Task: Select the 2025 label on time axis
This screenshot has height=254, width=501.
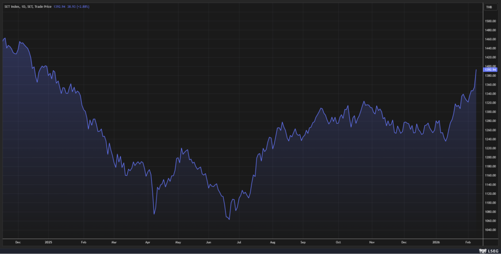Action: click(x=48, y=242)
